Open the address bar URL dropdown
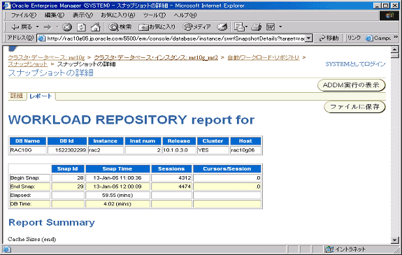This screenshot has height=255, width=402. click(309, 38)
